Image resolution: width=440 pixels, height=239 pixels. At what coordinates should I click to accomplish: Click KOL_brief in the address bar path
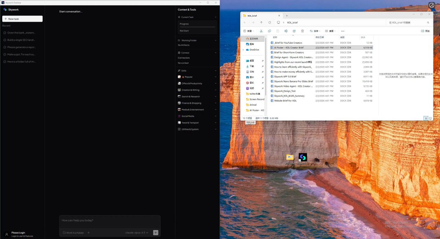[293, 23]
